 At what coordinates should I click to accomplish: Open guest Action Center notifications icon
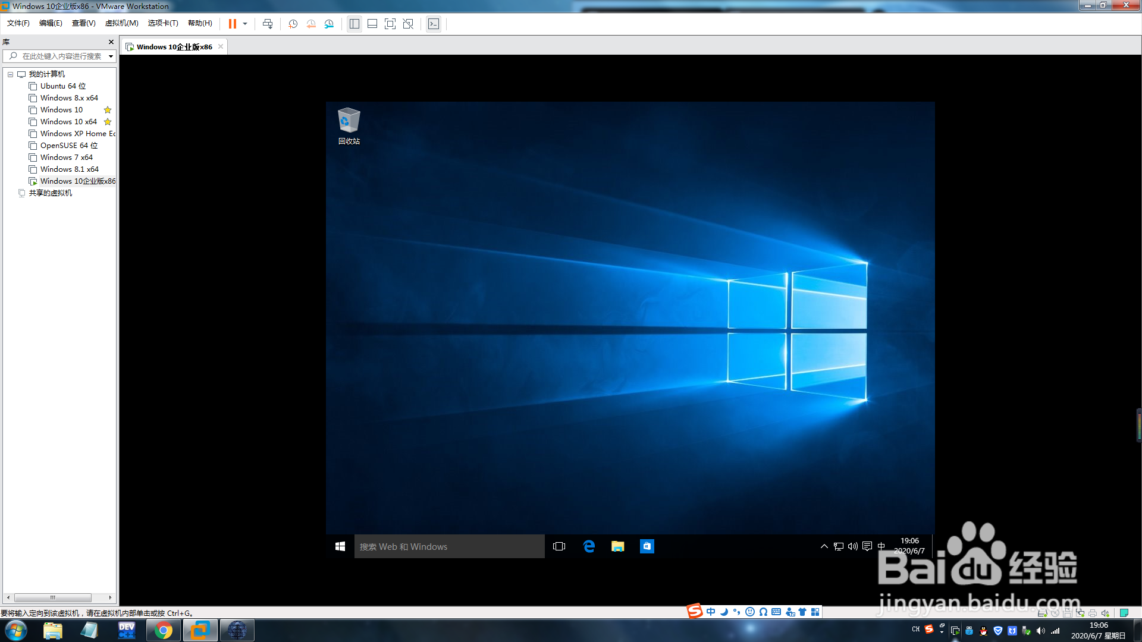tap(867, 546)
